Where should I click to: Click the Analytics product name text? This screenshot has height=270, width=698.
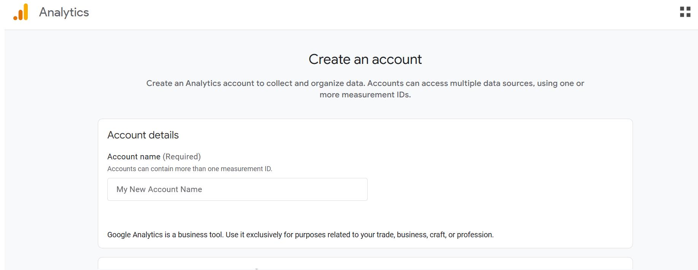tap(64, 12)
